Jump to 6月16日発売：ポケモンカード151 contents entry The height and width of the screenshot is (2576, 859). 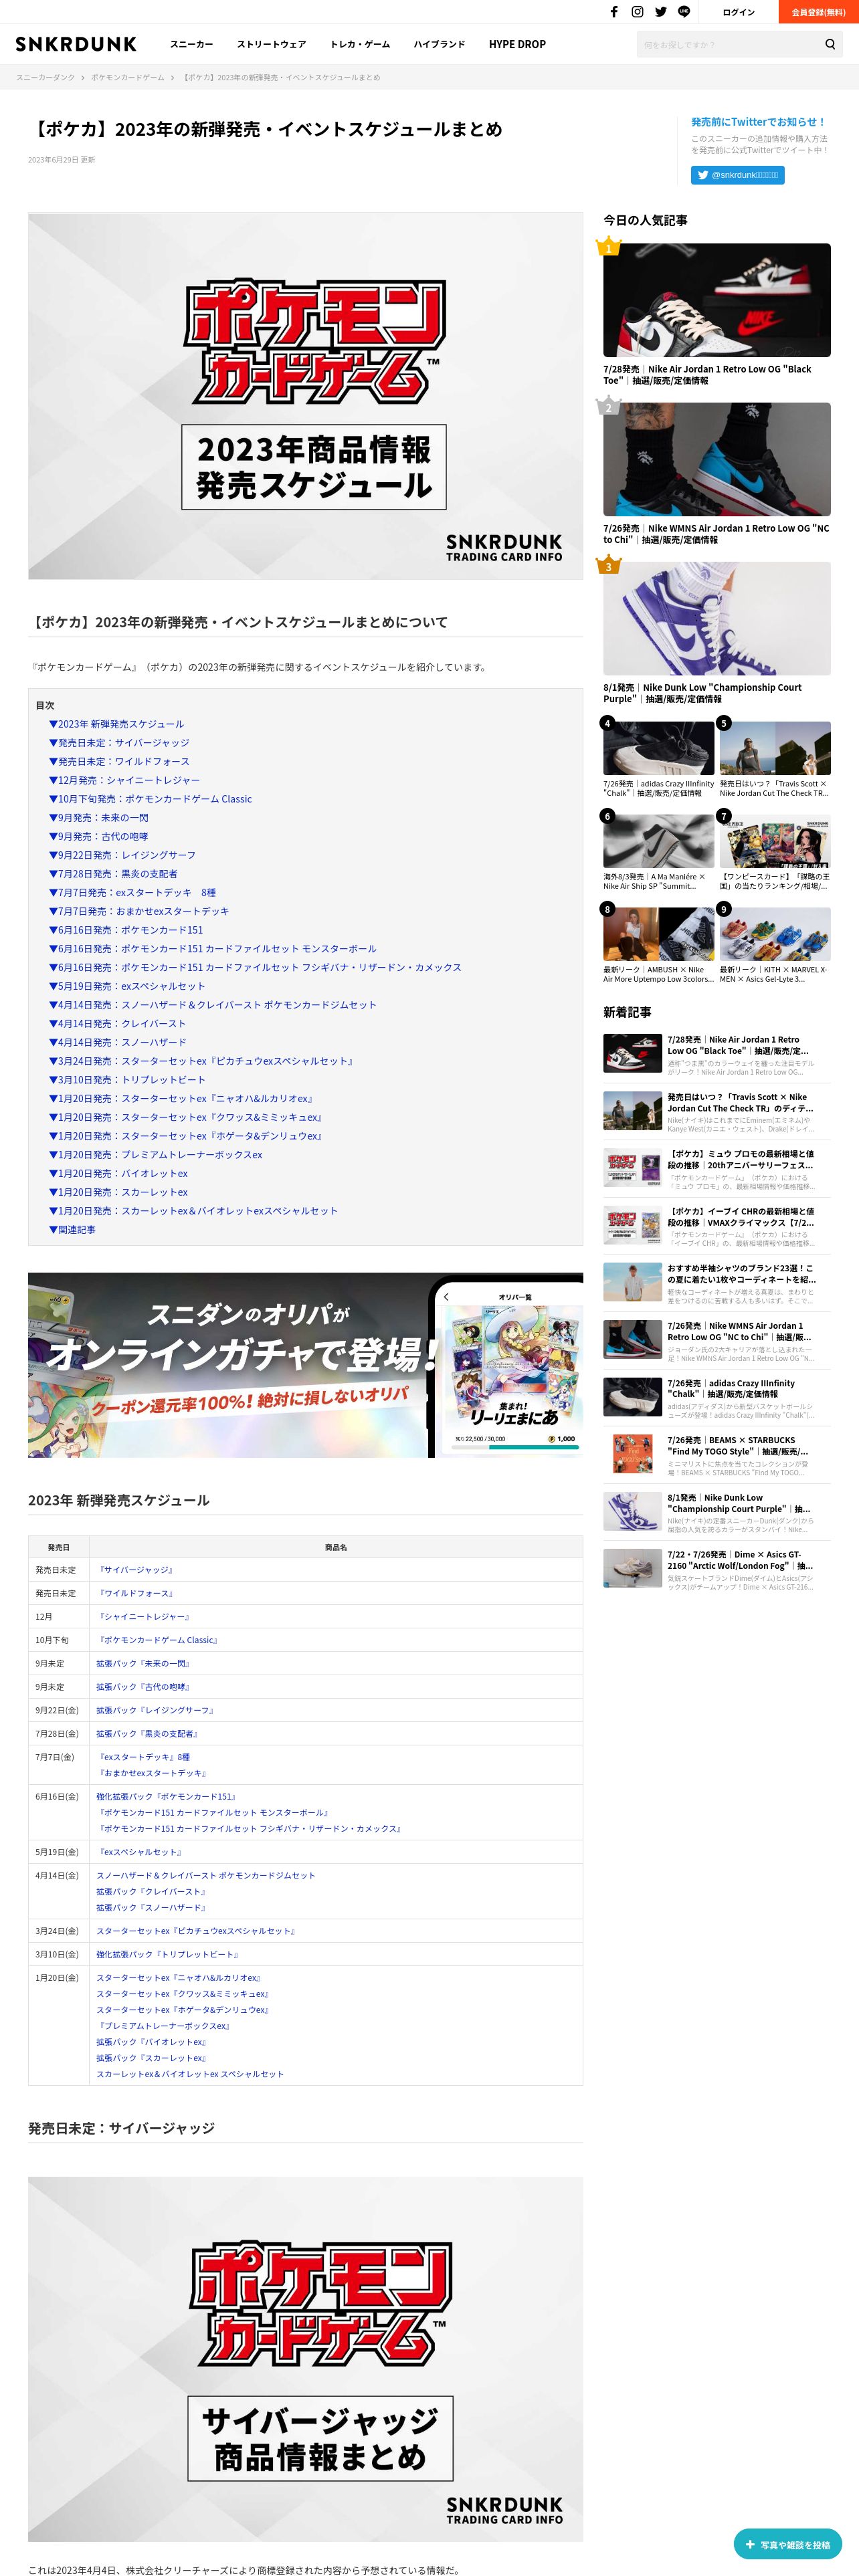(126, 930)
